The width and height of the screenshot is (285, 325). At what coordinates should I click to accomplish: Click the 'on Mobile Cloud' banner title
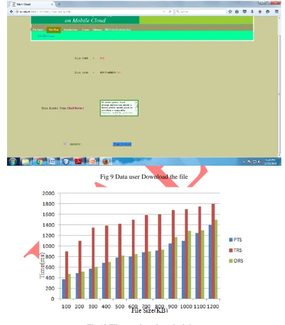click(x=85, y=21)
